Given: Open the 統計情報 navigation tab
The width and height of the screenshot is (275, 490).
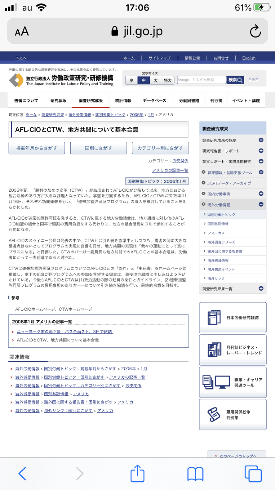Looking at the screenshot, I should pos(123,100).
